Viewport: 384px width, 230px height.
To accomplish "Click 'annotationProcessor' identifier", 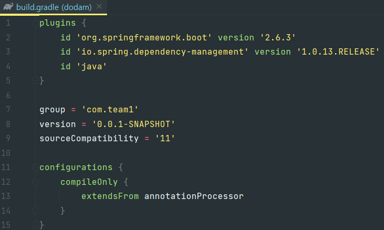I will pyautogui.click(x=194, y=196).
